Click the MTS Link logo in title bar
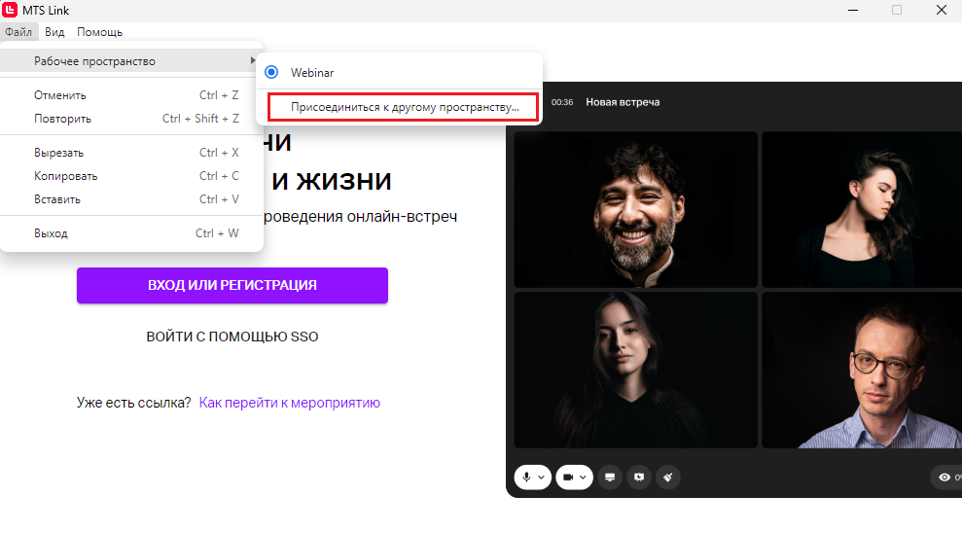 tap(10, 10)
